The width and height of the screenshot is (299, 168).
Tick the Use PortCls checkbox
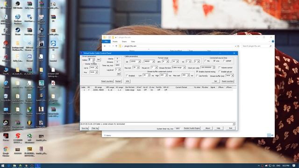coord(197,76)
